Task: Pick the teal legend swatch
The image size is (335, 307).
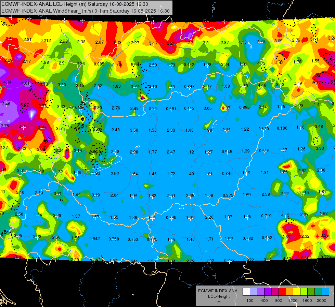Action: pos(318,292)
